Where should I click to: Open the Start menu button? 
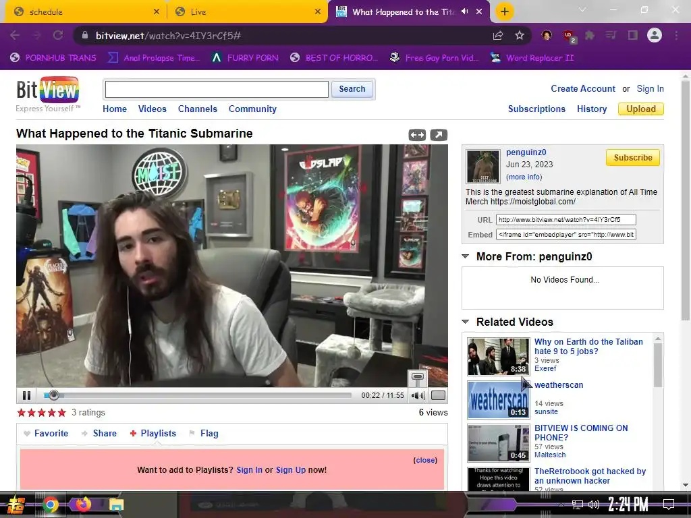click(16, 505)
